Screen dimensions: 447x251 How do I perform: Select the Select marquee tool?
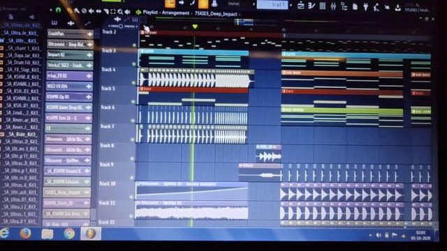113,12
